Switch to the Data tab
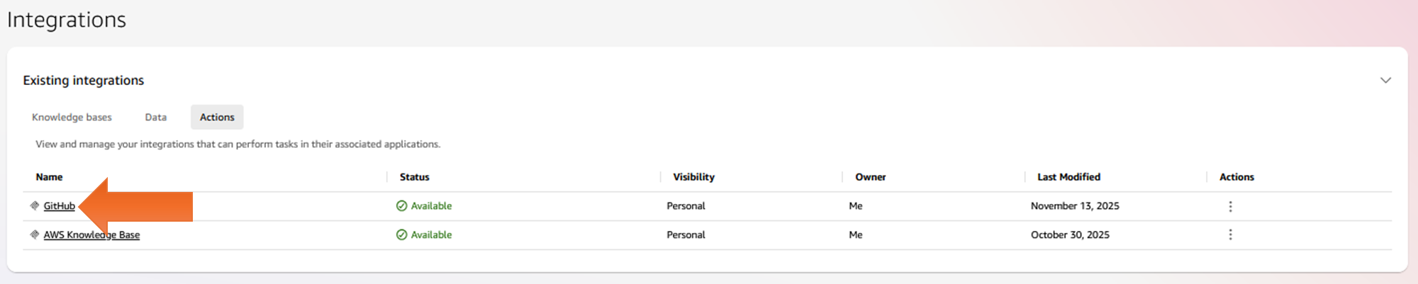The image size is (1418, 284). (156, 118)
